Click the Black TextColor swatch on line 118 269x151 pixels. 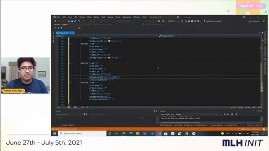pos(102,74)
